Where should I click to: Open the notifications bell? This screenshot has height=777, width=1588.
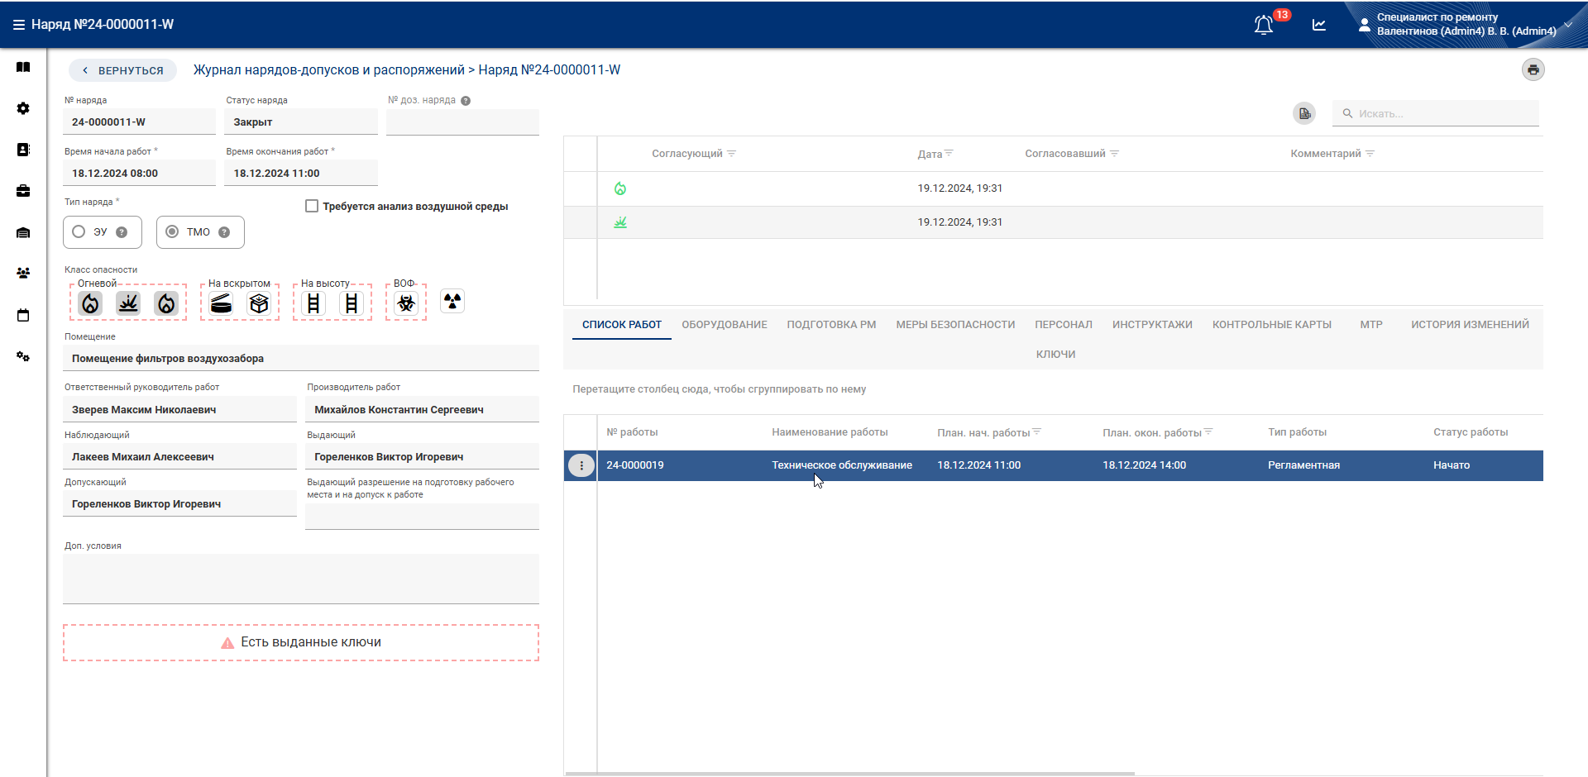[1264, 25]
